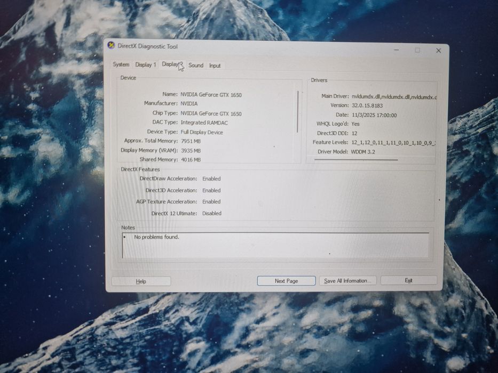The height and width of the screenshot is (373, 498).
Task: Minimize the DirectX Diagnostic Tool window
Action: pos(397,50)
